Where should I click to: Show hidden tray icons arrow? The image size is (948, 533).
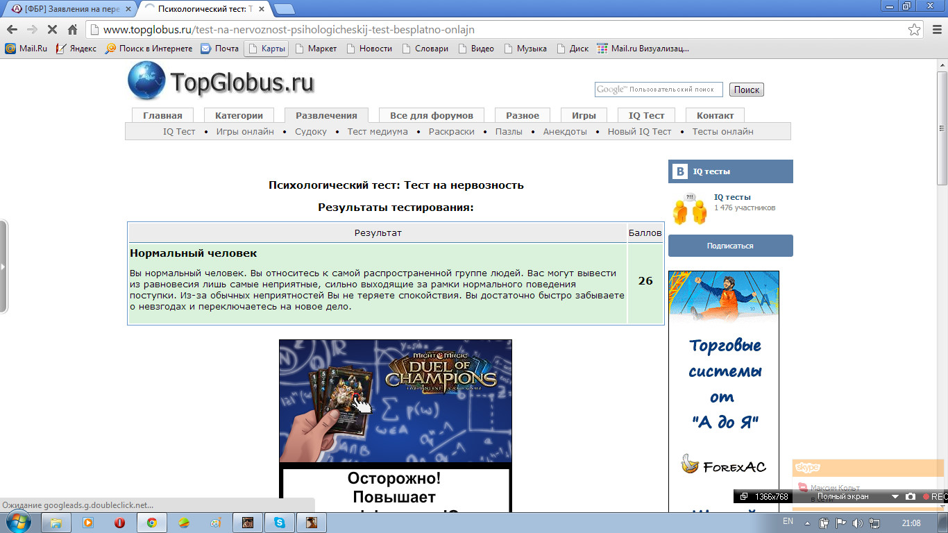806,523
